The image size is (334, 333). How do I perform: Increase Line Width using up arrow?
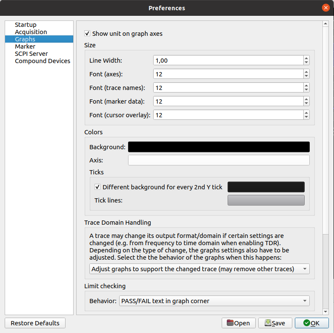click(306, 58)
